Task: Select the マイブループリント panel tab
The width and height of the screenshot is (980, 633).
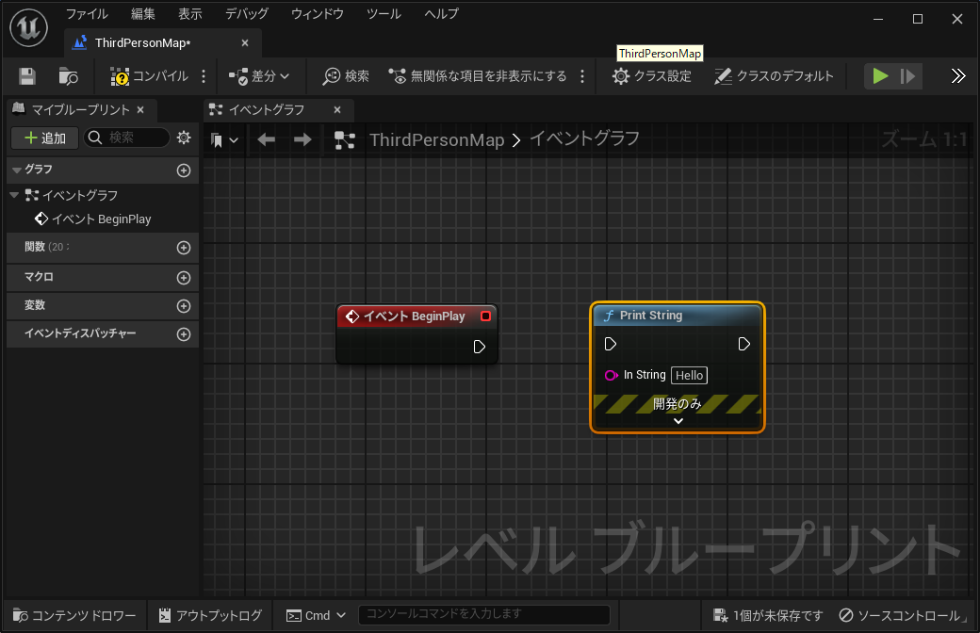Action: tap(79, 110)
